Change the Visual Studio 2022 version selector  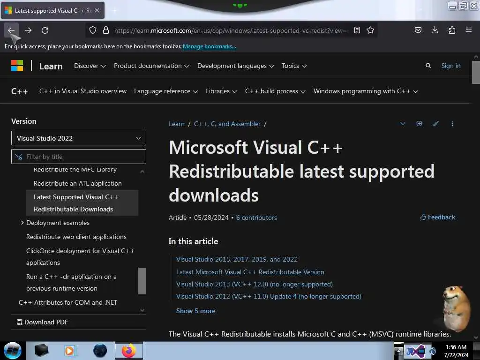point(79,138)
